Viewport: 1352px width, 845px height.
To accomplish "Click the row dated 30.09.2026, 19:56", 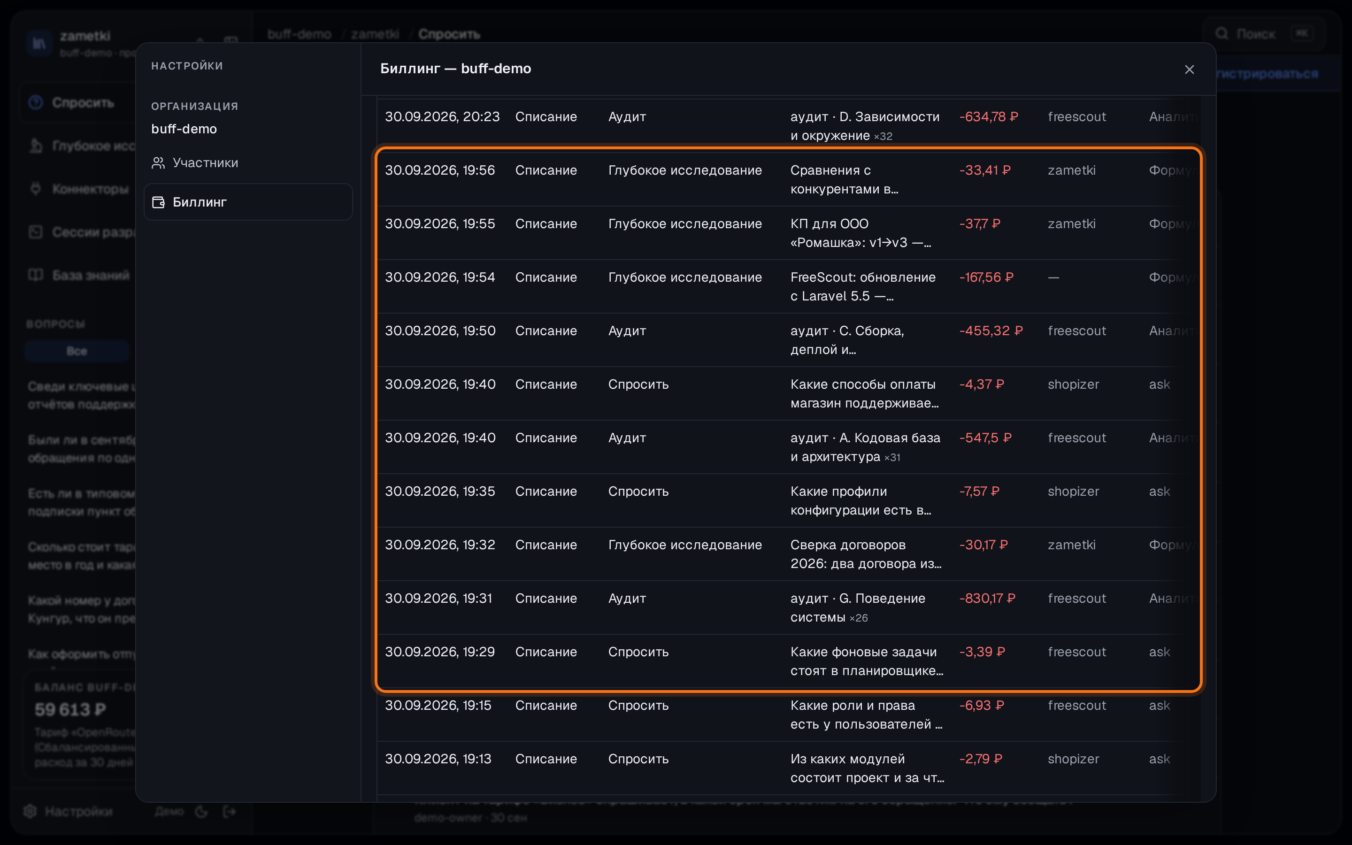I will [788, 179].
